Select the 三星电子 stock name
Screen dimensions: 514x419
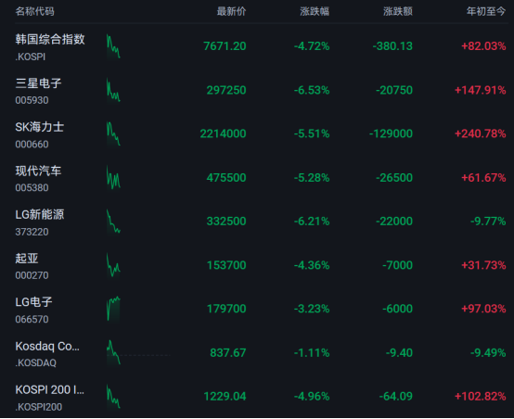(x=38, y=83)
